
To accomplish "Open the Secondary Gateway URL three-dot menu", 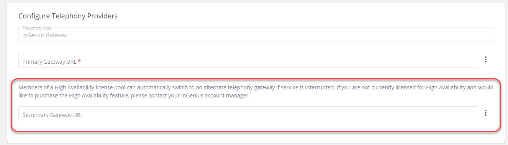I will (485, 113).
